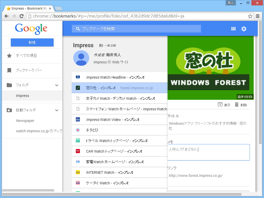
Task: Click the Chrome menu button at top right
Action: tap(258, 16)
